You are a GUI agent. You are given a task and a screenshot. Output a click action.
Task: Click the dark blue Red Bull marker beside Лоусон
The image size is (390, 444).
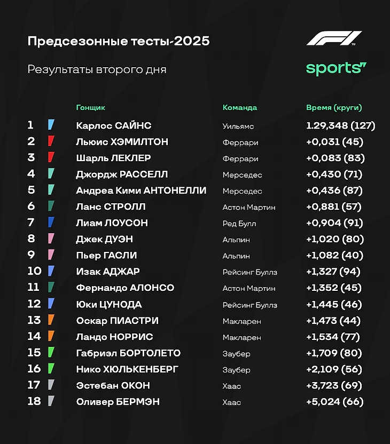pos(51,222)
